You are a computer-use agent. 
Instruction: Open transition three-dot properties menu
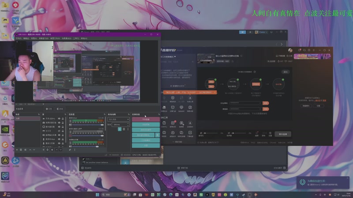point(128,129)
